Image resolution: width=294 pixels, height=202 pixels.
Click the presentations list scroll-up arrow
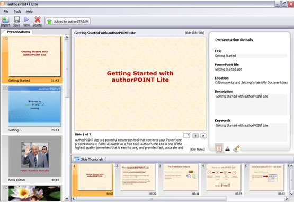pos(67,37)
